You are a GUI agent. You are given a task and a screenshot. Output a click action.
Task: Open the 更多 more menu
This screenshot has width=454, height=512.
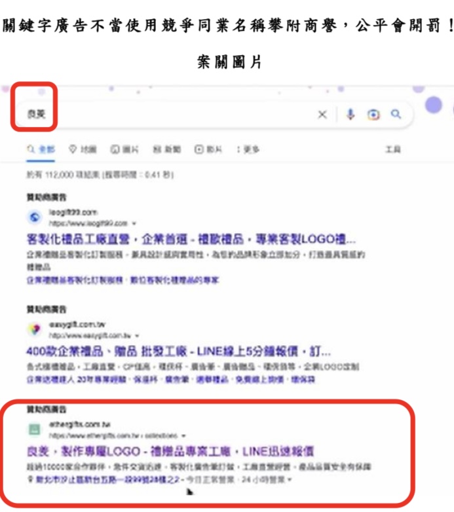(x=248, y=149)
